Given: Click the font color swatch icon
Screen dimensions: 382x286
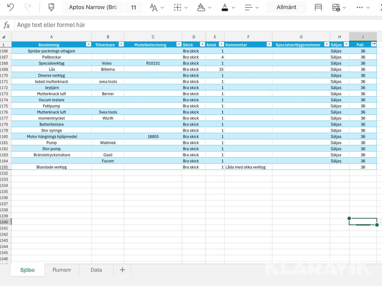Looking at the screenshot, I should tap(225, 8).
